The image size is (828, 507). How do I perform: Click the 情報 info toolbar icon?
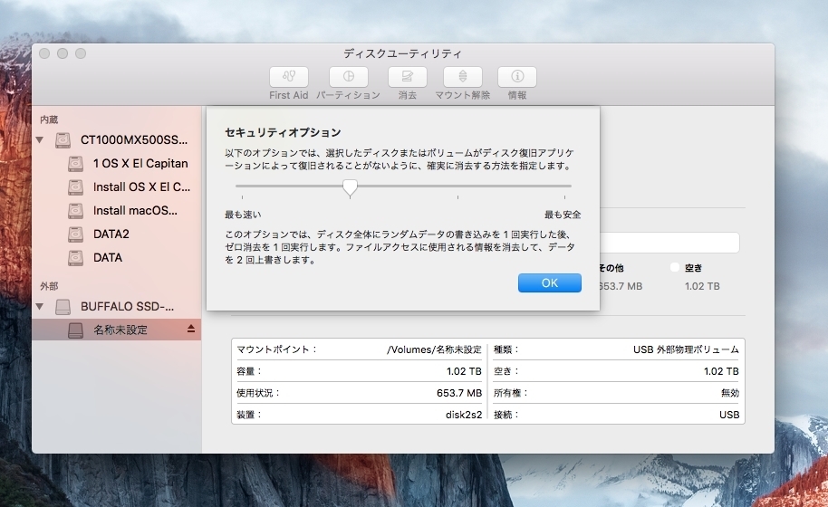point(517,77)
